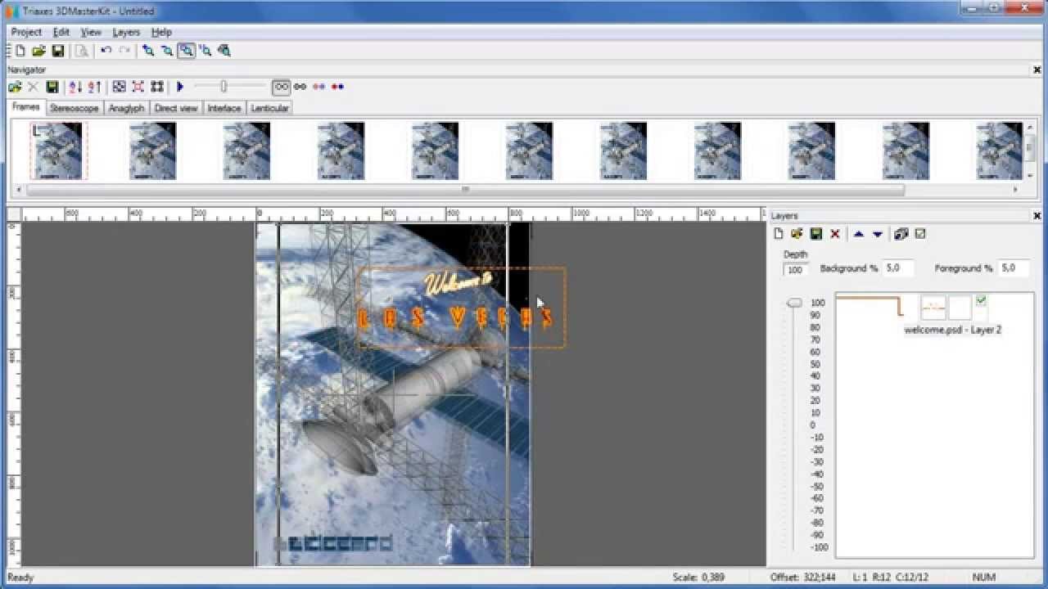Delete frame using Navigator X icon

point(34,87)
